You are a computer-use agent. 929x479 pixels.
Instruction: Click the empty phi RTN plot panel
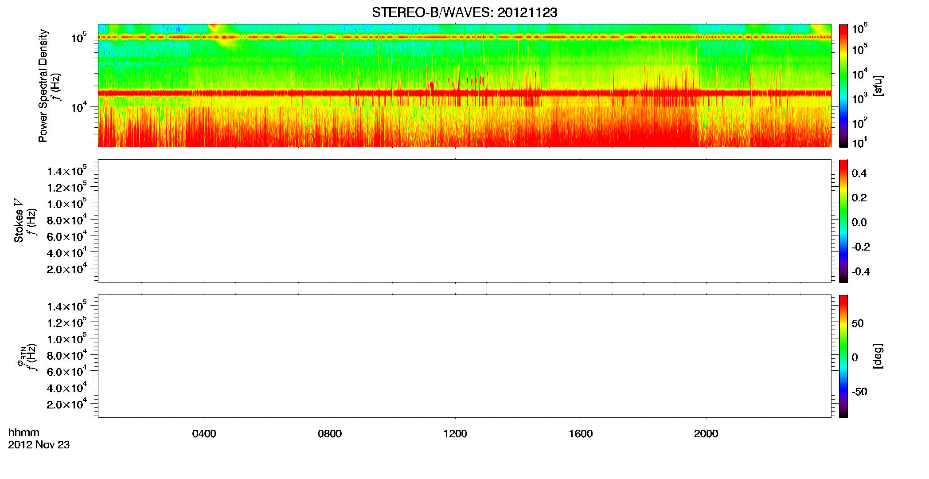point(464,356)
